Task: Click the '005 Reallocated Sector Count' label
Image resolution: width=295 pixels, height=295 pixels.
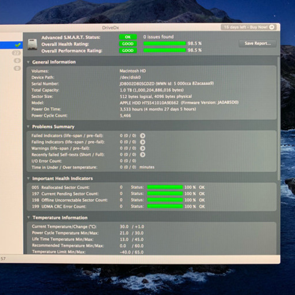Action: point(60,187)
